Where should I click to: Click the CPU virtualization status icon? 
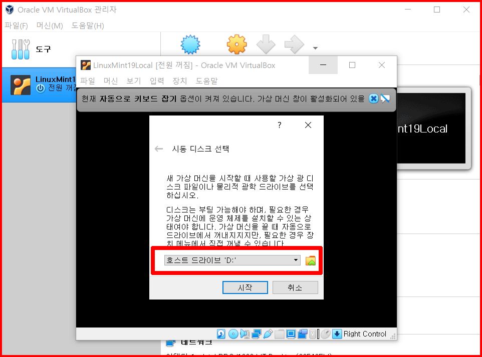pos(313,333)
